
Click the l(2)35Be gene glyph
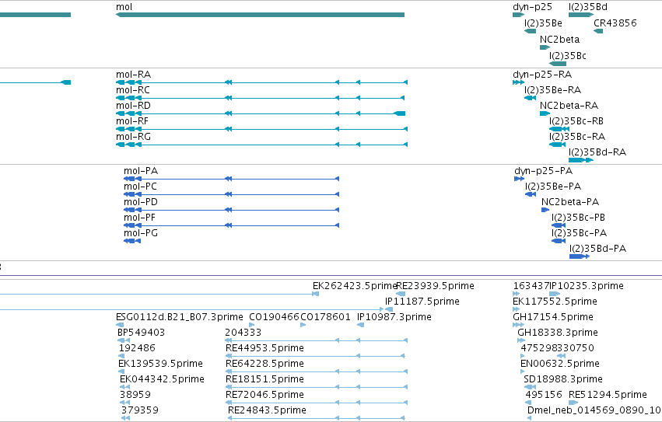[x=531, y=31]
